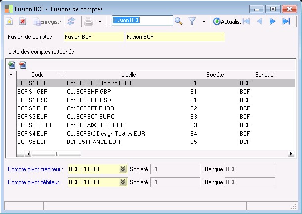Sort list by the Libellé column header
The image size is (302, 214).
(x=129, y=74)
